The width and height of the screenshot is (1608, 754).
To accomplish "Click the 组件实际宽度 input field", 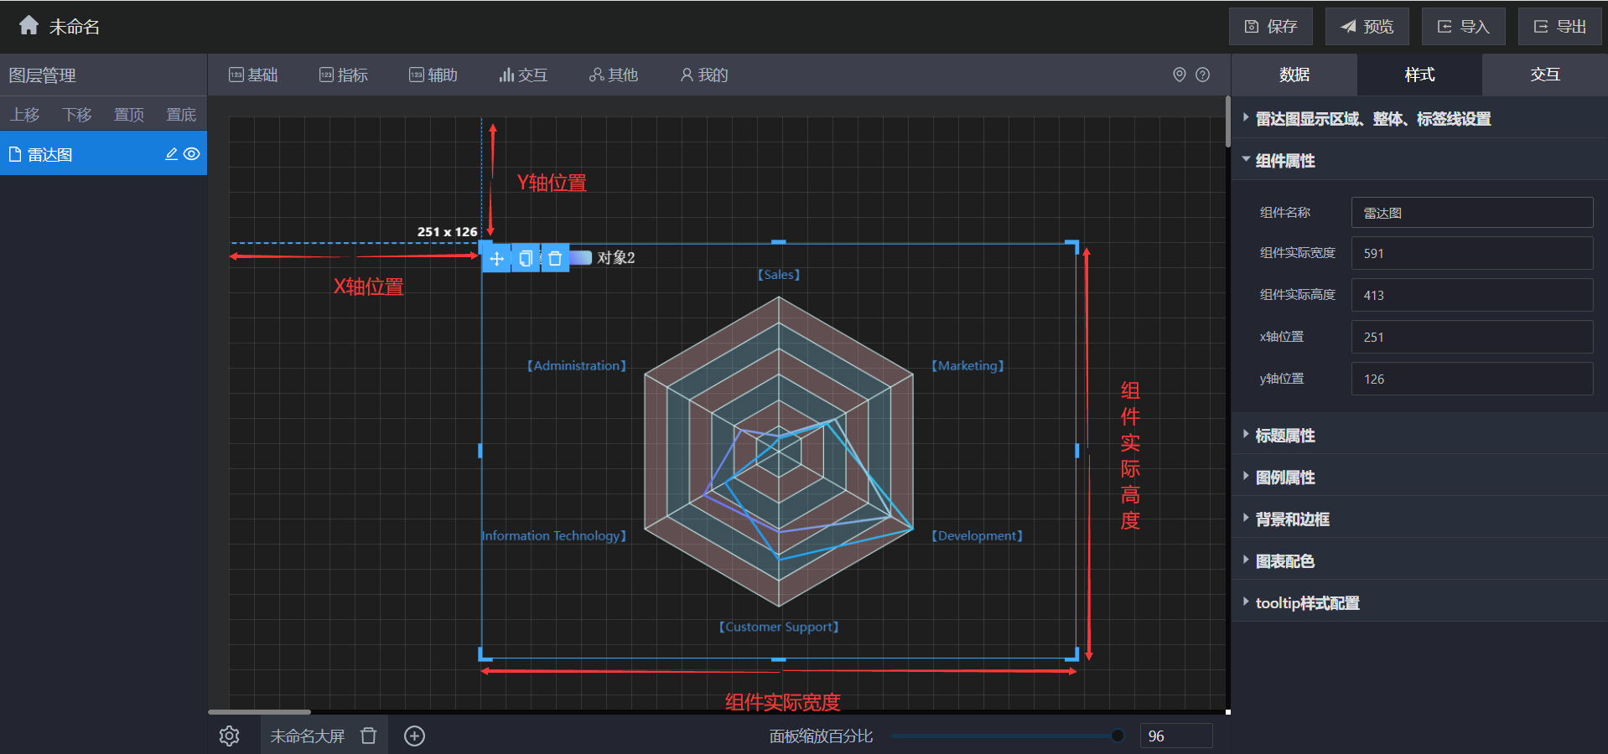I will pyautogui.click(x=1471, y=253).
